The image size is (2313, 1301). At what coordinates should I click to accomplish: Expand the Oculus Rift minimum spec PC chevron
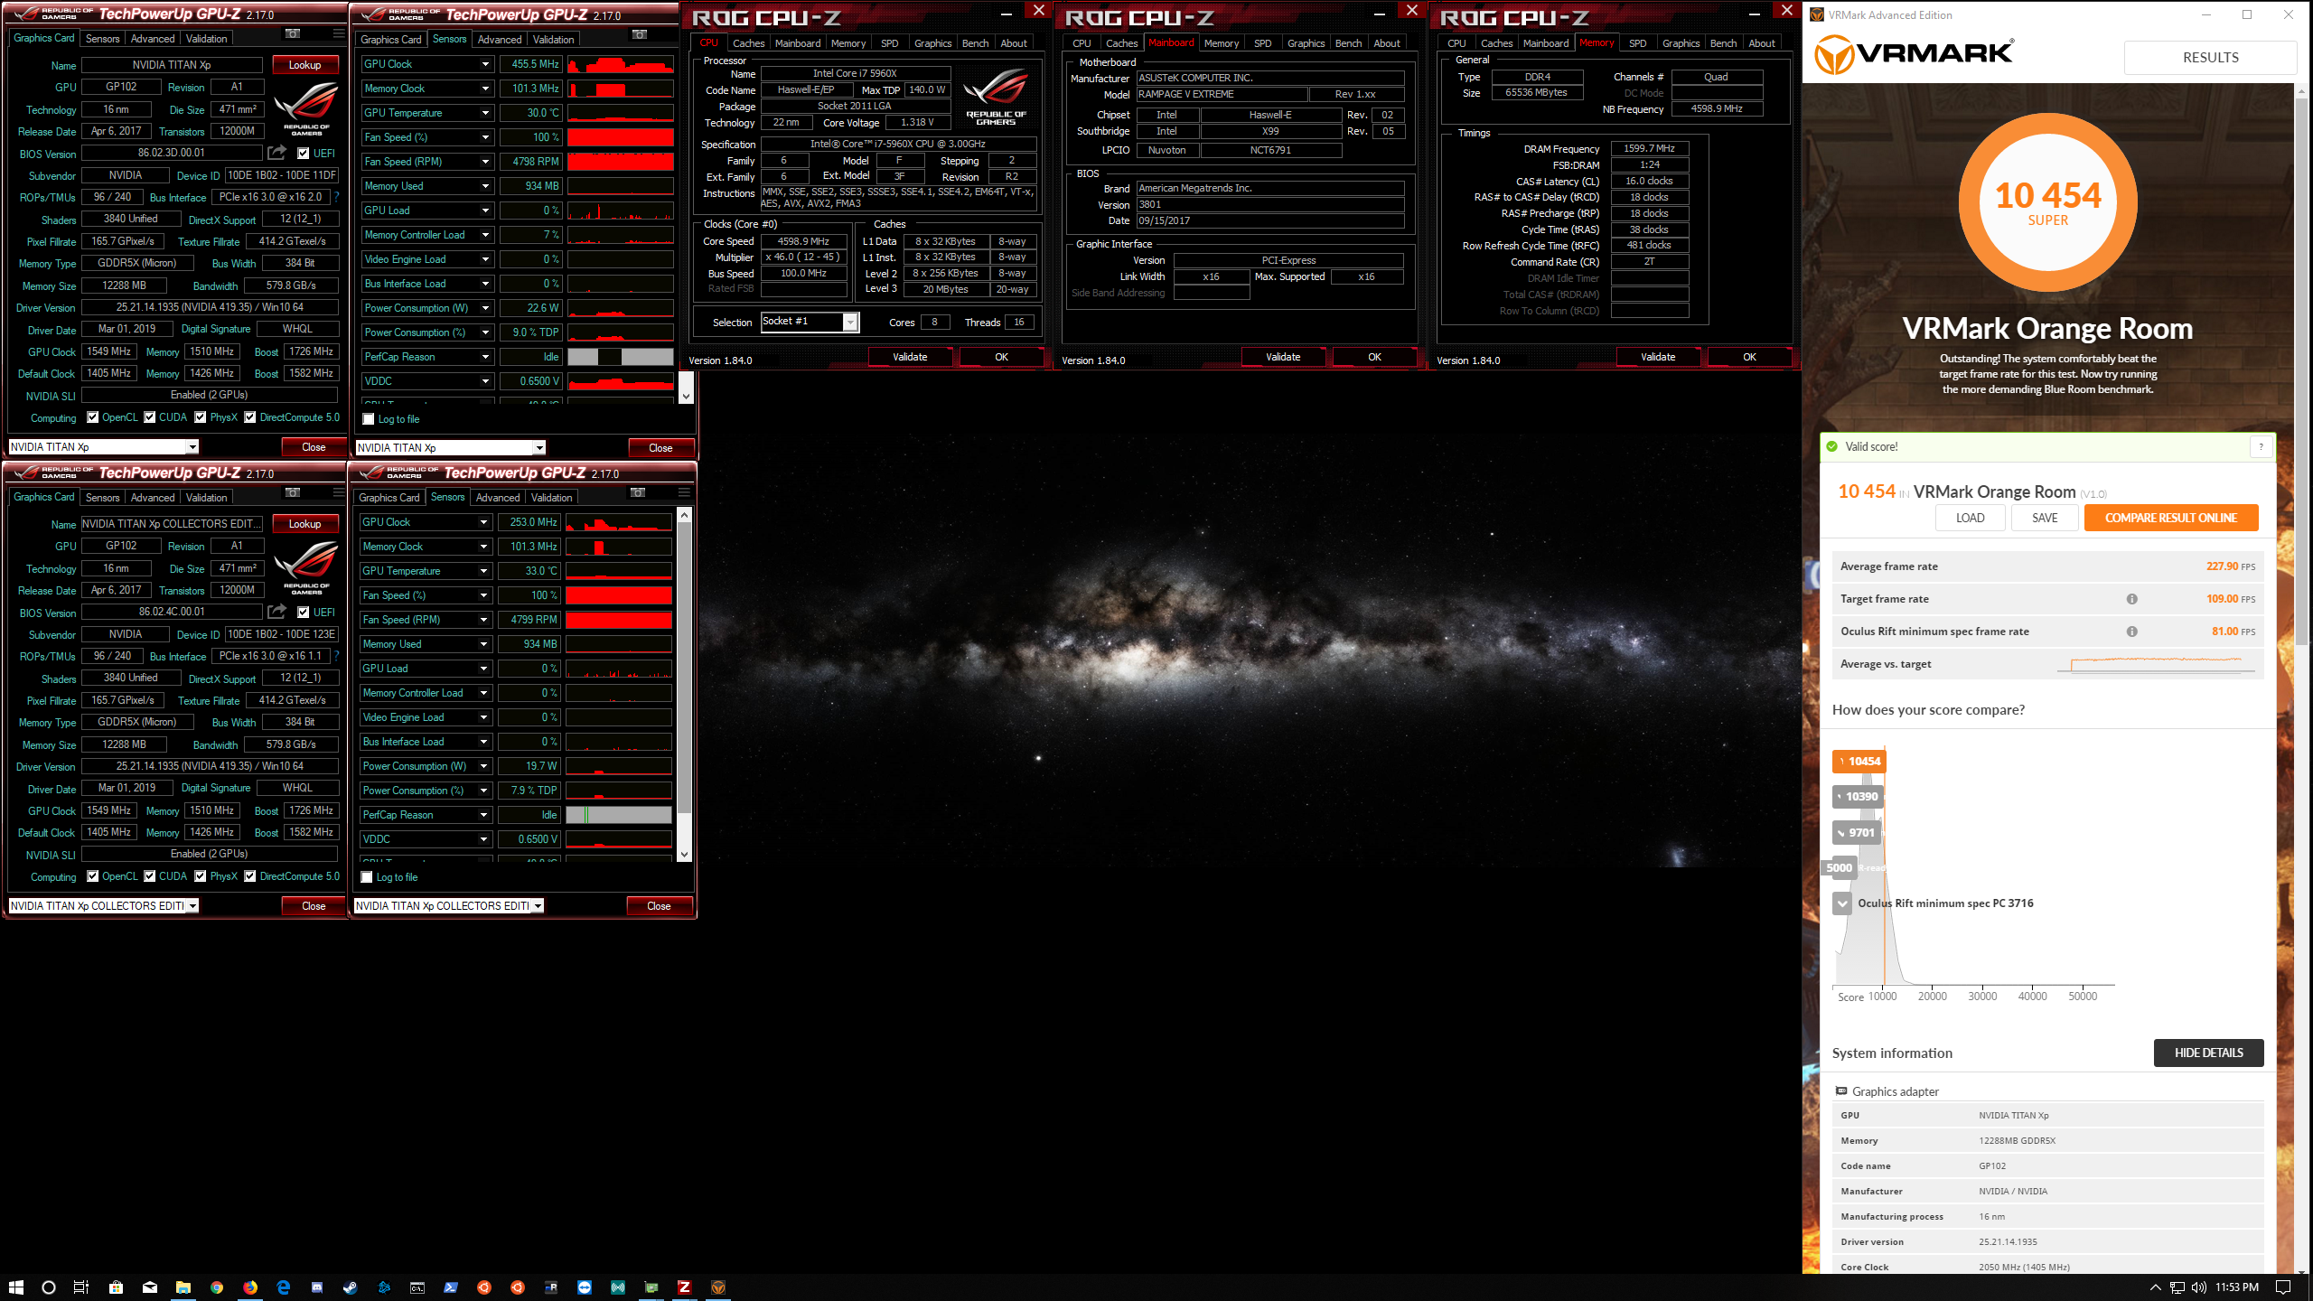pyautogui.click(x=1842, y=903)
